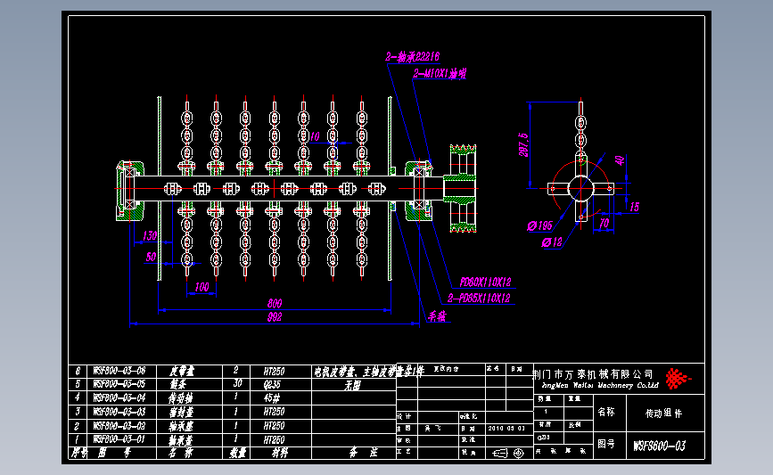The width and height of the screenshot is (773, 475).
Task: Click the Ø195 diameter annotation
Action: pyautogui.click(x=539, y=226)
